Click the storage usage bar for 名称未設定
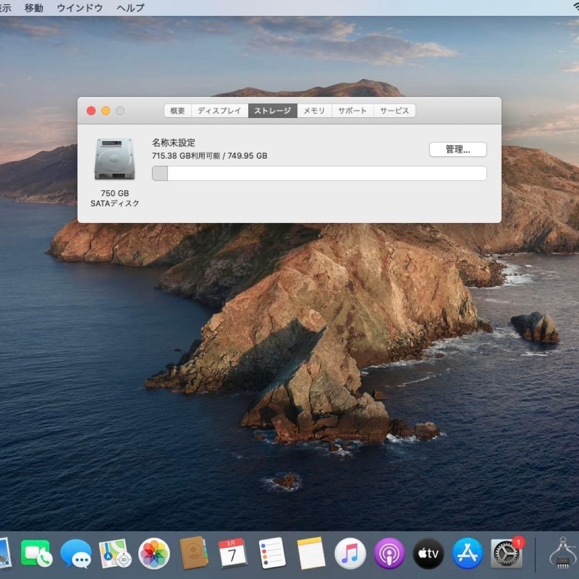The height and width of the screenshot is (579, 579). point(318,173)
